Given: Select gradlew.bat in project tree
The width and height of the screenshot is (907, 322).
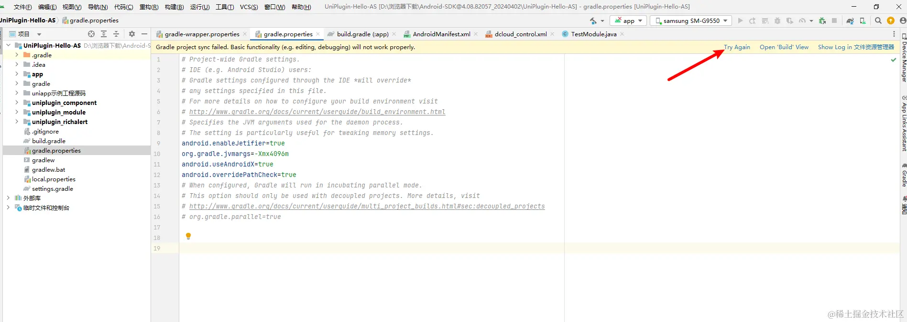Looking at the screenshot, I should pyautogui.click(x=48, y=169).
